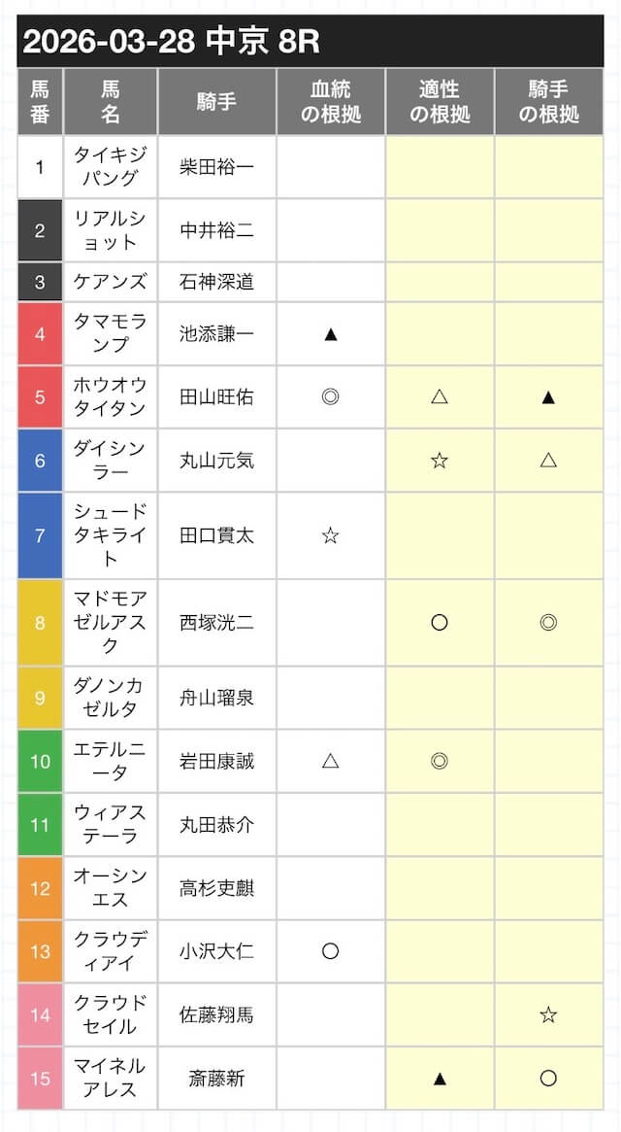Image resolution: width=621 pixels, height=1132 pixels.
Task: Click the 2026-03-28 中京 8R title bar
Action: [x=310, y=42]
